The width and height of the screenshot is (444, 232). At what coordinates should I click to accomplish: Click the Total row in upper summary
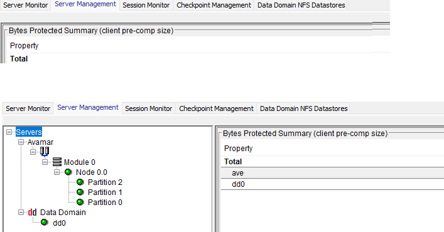(x=198, y=58)
